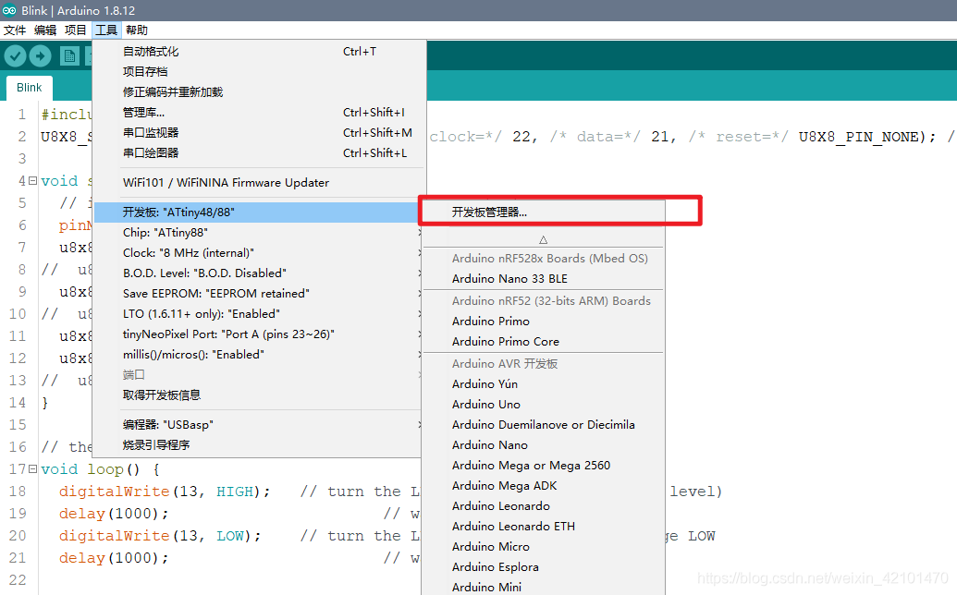Select Arduino Mega or Mega 2560 board
957x595 pixels.
coord(543,466)
